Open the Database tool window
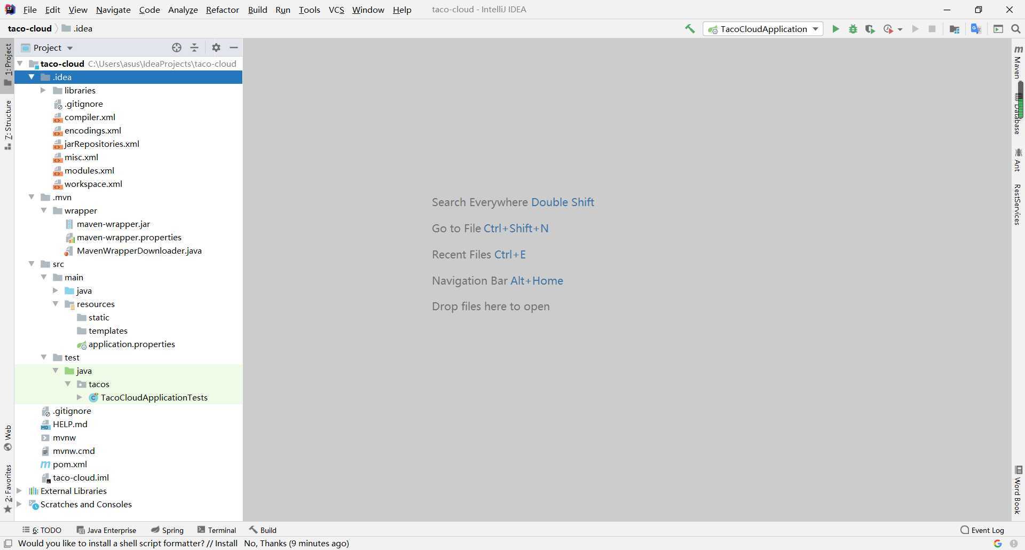 (1018, 114)
